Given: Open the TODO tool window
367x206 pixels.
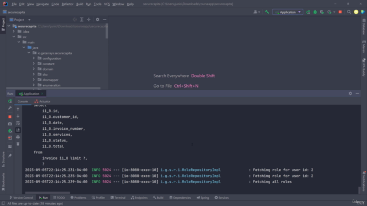Looking at the screenshot, I should tap(59, 197).
